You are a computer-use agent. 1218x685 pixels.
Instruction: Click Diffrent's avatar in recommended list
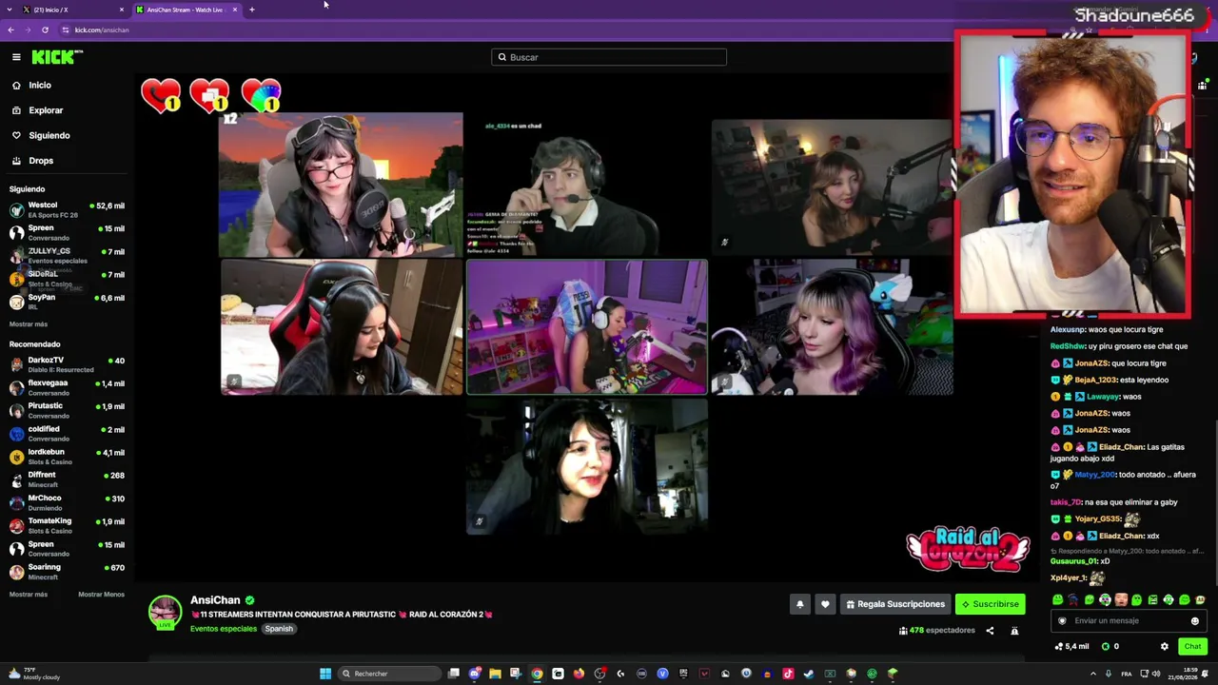[16, 479]
